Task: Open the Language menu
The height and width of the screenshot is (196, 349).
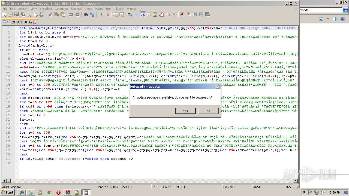Action: click(x=61, y=9)
